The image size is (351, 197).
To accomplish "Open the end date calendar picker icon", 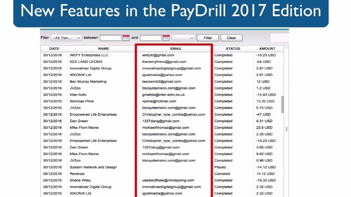I will click(x=166, y=38).
